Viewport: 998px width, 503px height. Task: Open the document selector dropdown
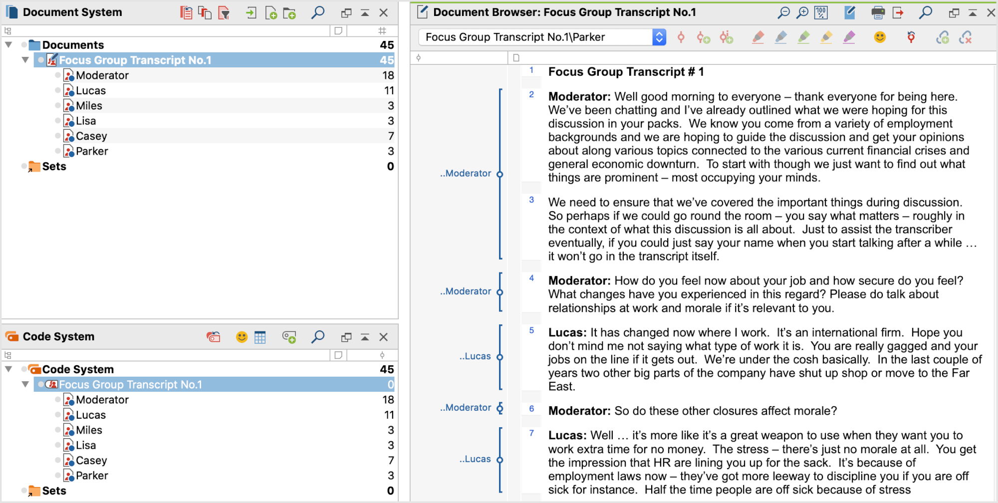click(660, 37)
